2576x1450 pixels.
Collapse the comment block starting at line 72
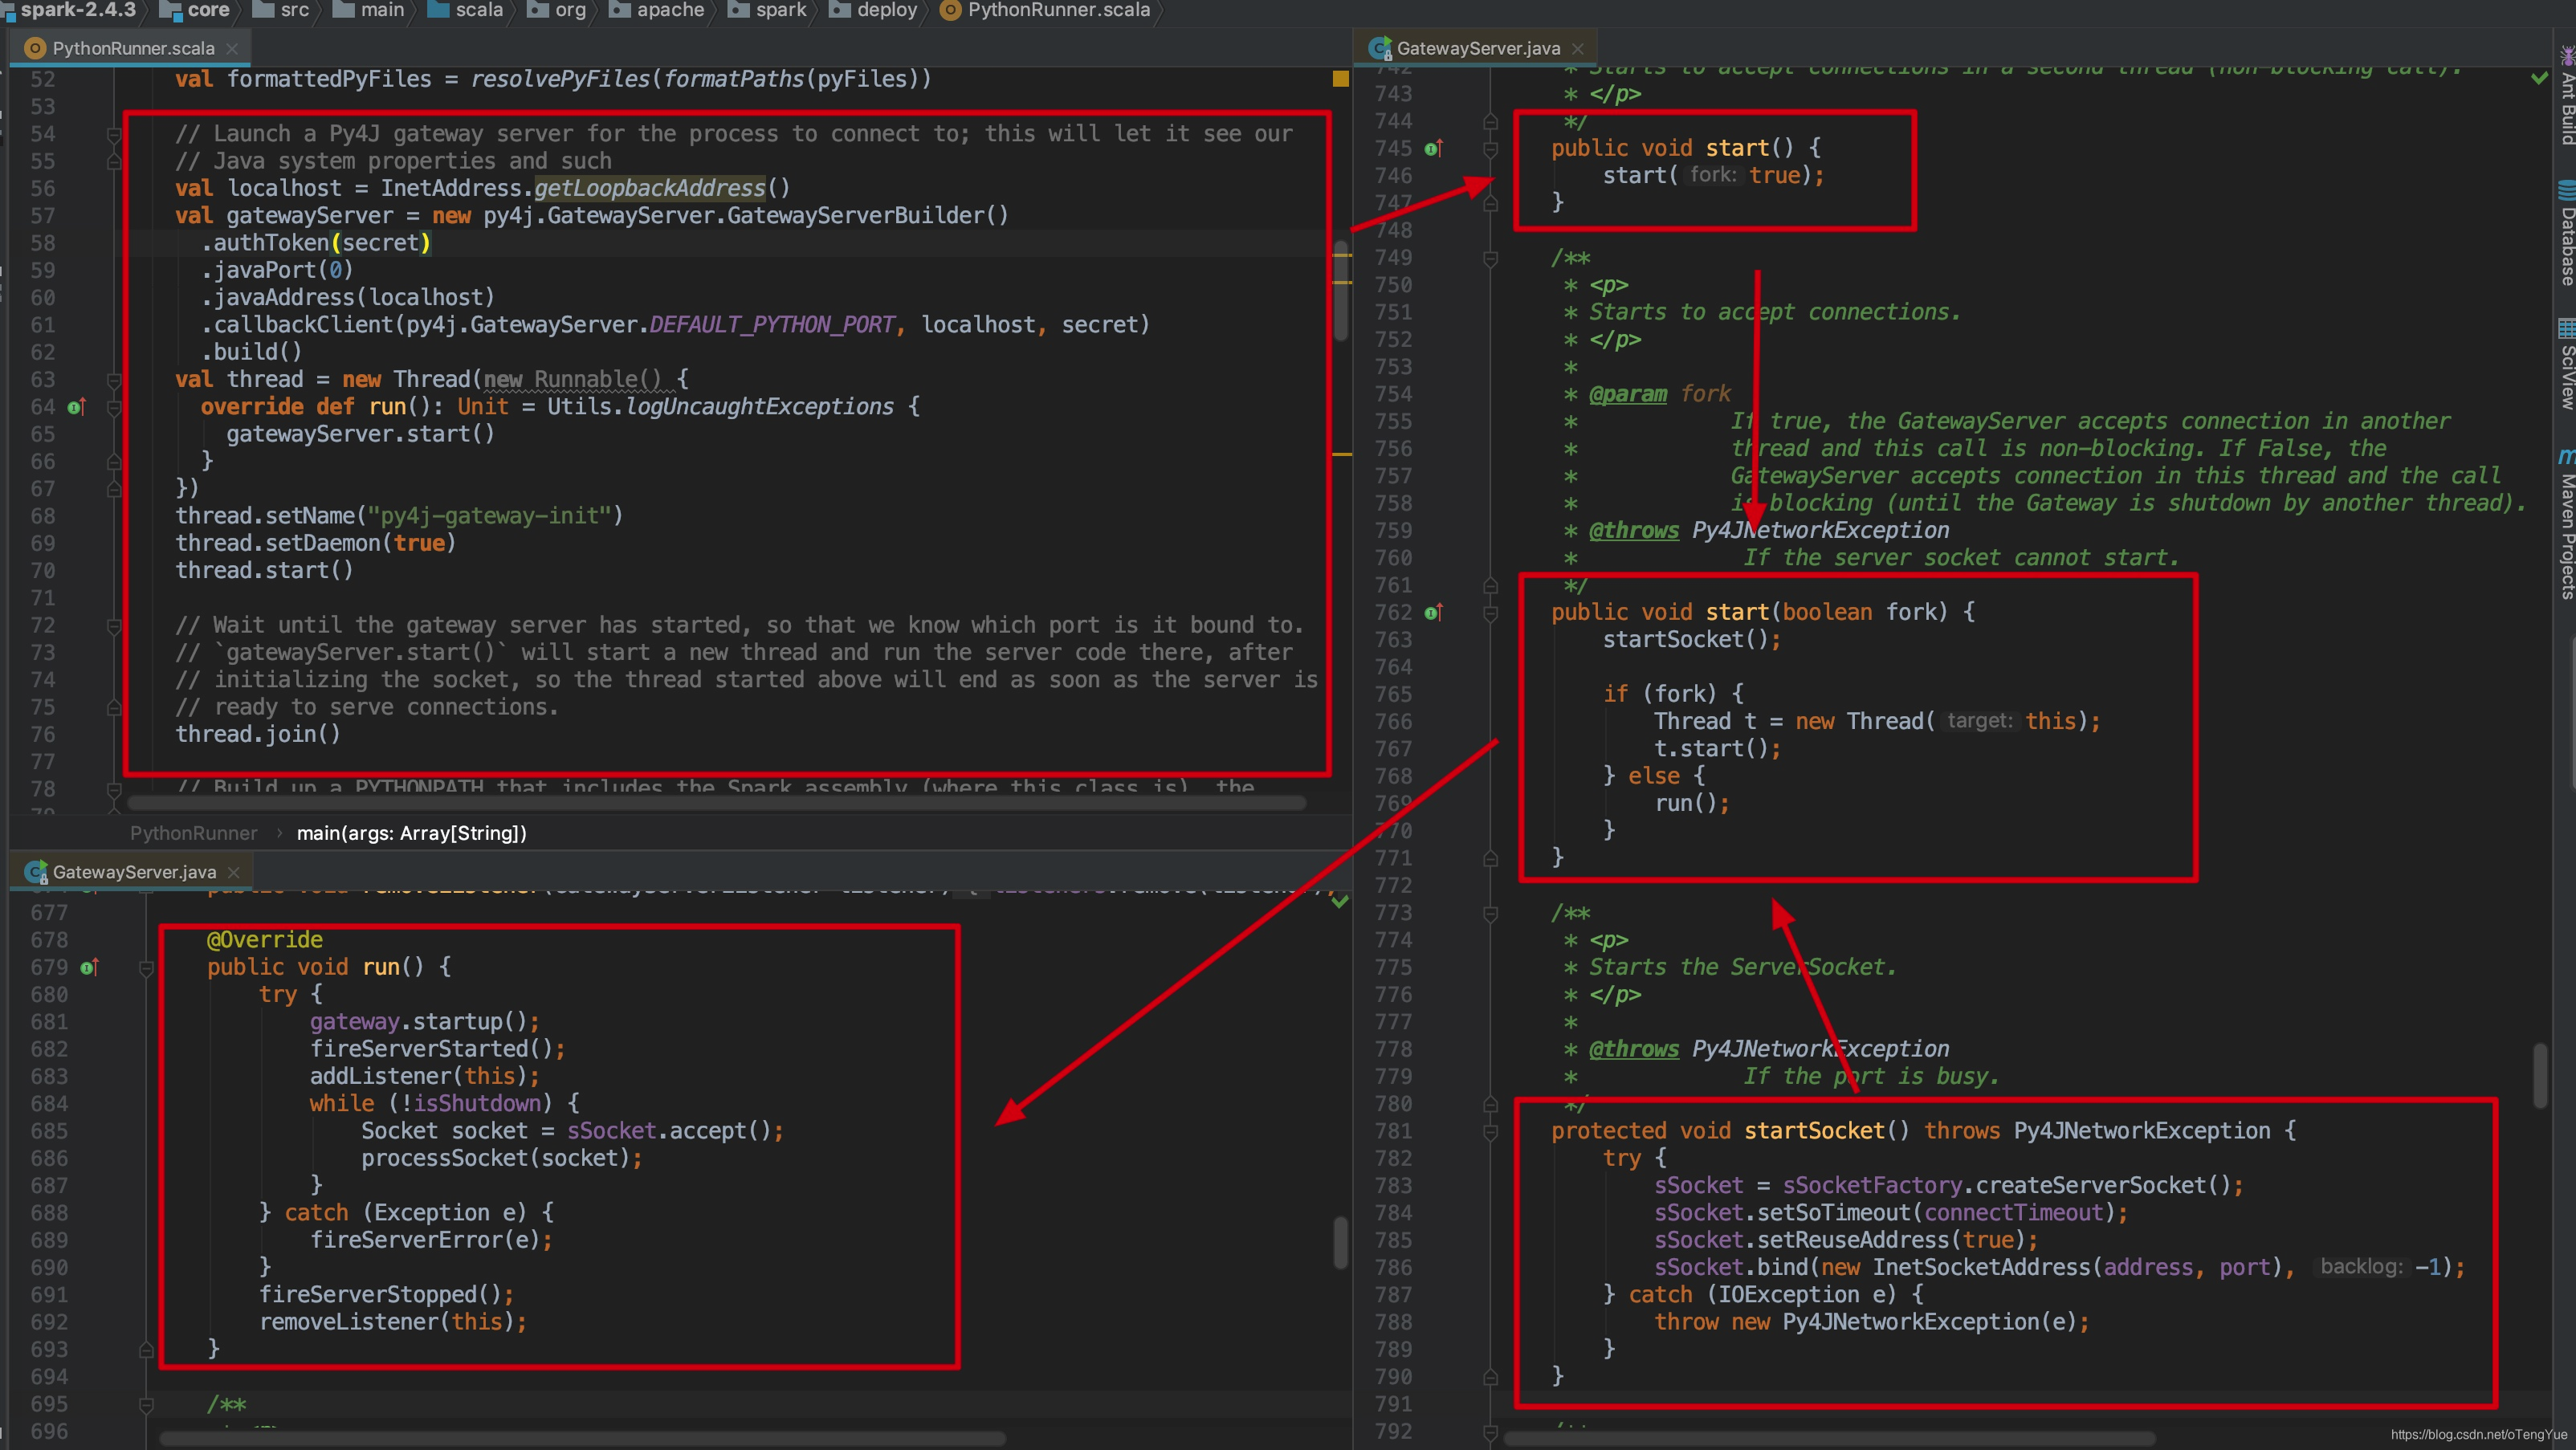coord(114,626)
